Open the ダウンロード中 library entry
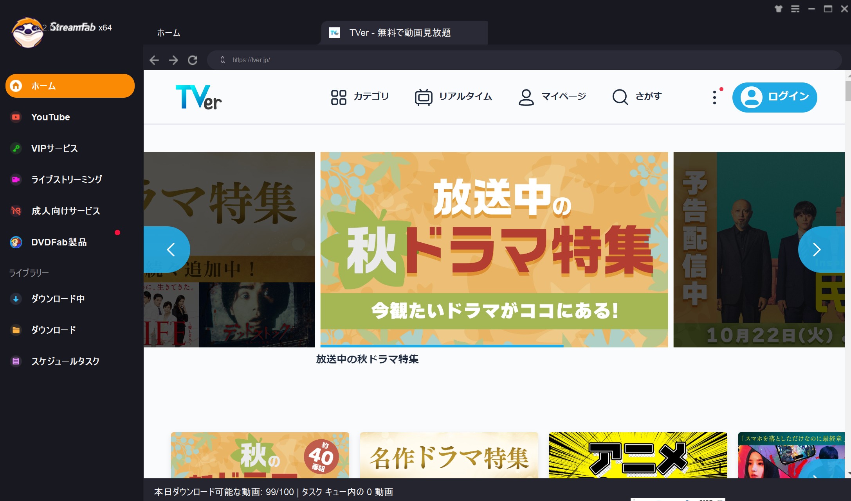Image resolution: width=851 pixels, height=501 pixels. (70, 299)
